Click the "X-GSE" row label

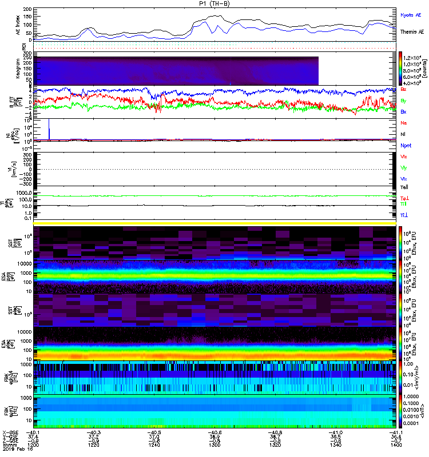coord(10,432)
